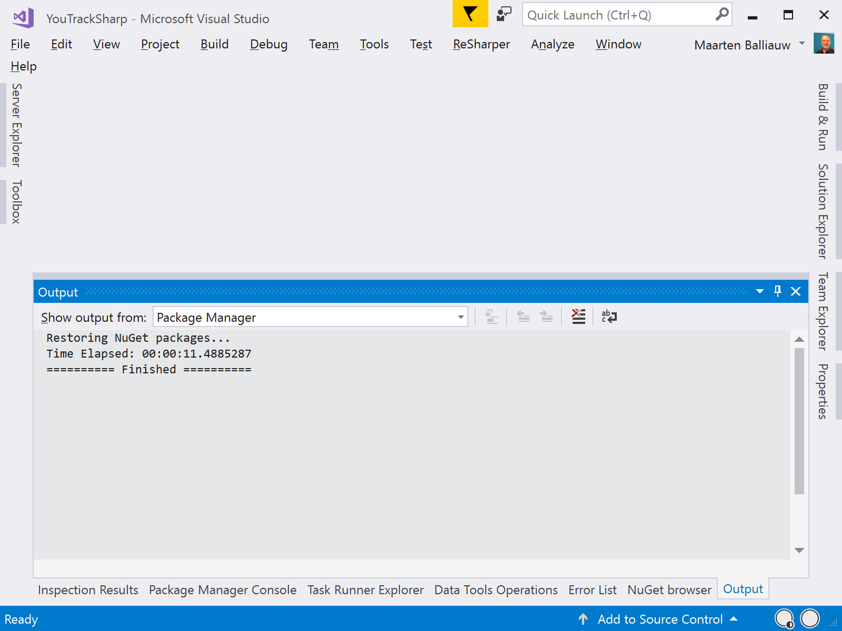Click Go to Next Message icon

pyautogui.click(x=546, y=317)
